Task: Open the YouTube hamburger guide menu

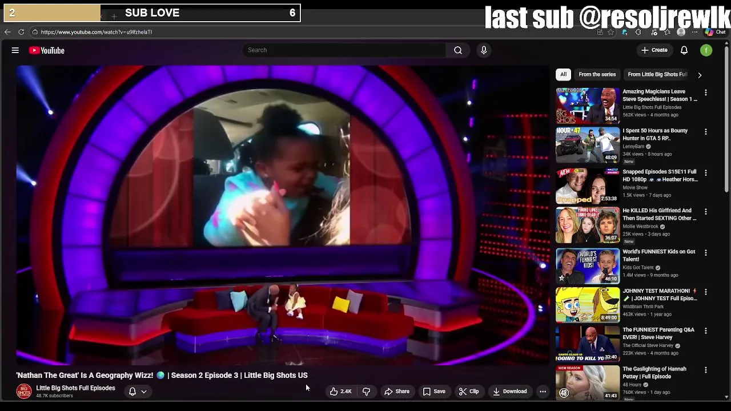Action: [15, 50]
